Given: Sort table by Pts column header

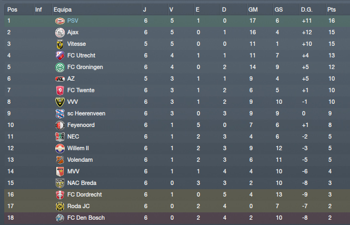Looking at the screenshot, I should pyautogui.click(x=331, y=9).
